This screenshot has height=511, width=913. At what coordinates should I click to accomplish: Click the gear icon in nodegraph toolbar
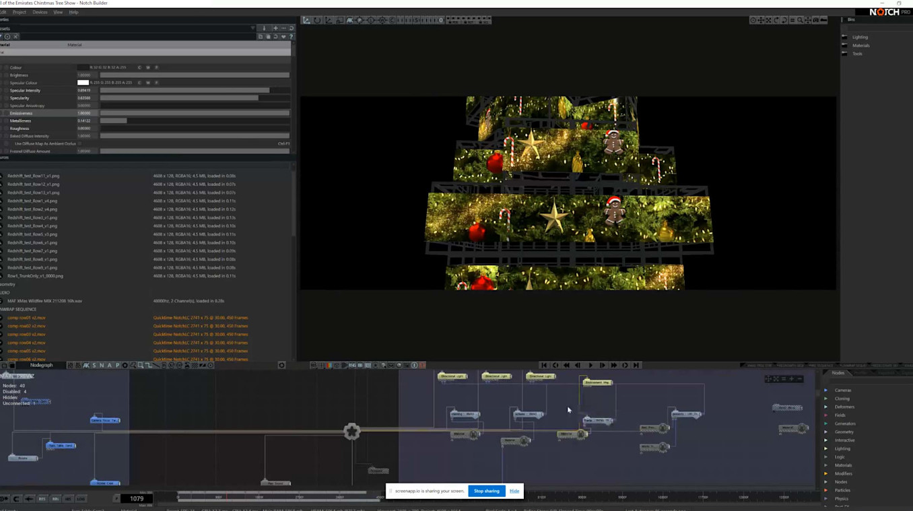(281, 366)
